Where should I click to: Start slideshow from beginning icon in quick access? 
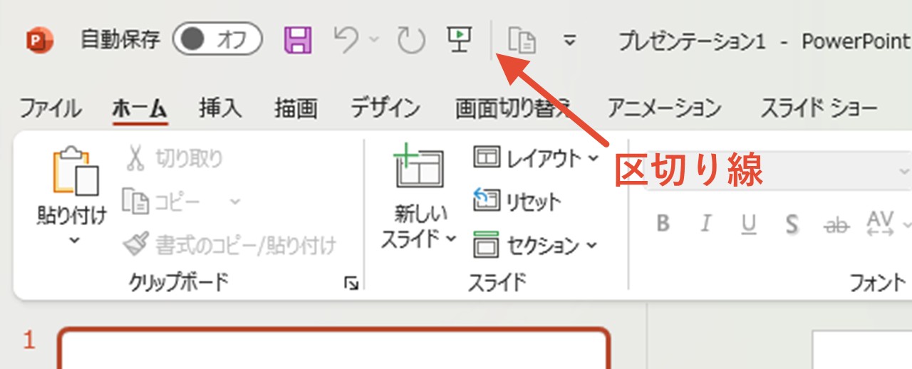click(460, 39)
